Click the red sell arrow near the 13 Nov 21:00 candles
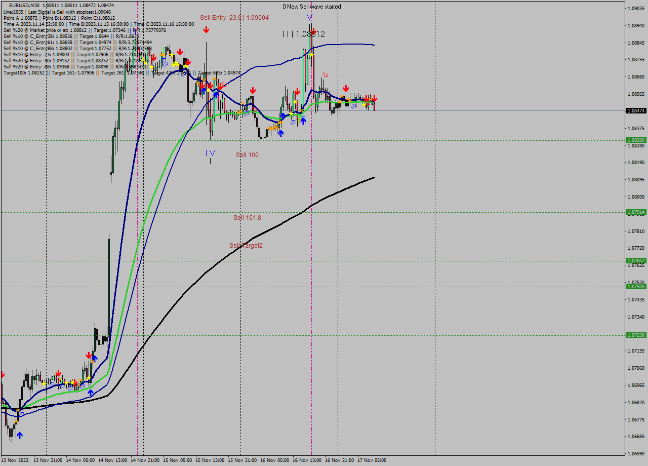 (58, 373)
